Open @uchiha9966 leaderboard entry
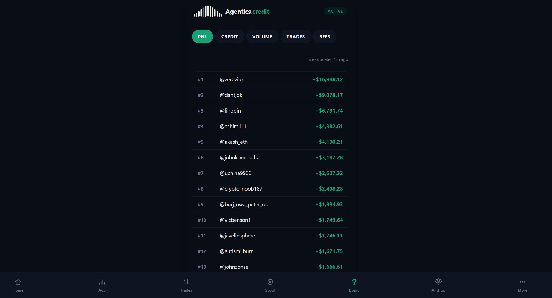The height and width of the screenshot is (298, 552). [270, 173]
